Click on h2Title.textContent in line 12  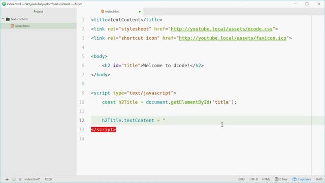click(x=128, y=120)
